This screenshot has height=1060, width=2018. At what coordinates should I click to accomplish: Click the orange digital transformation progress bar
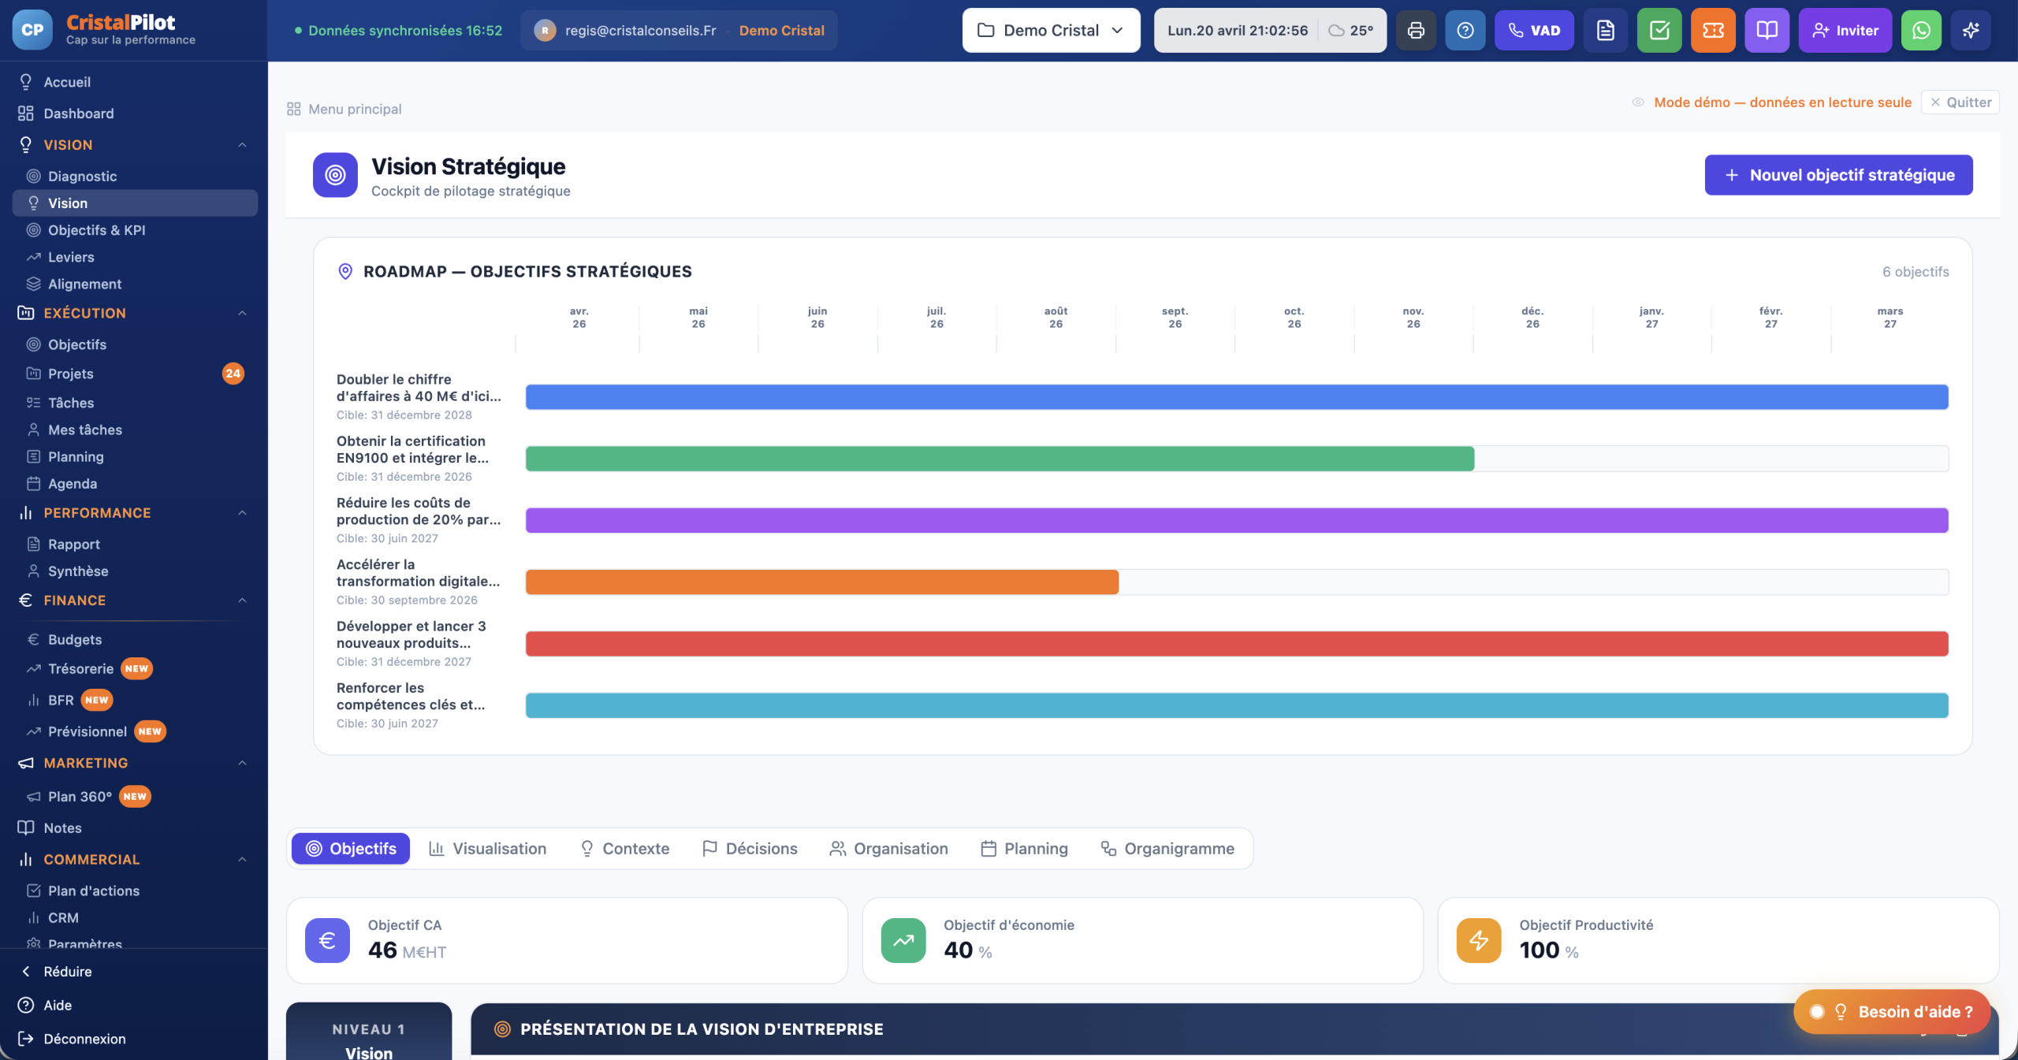tap(821, 582)
